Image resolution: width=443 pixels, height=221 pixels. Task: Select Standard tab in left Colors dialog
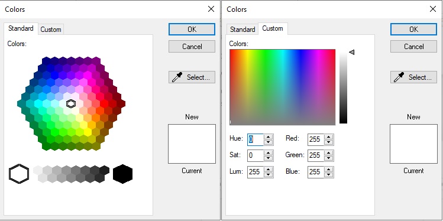pyautogui.click(x=21, y=28)
